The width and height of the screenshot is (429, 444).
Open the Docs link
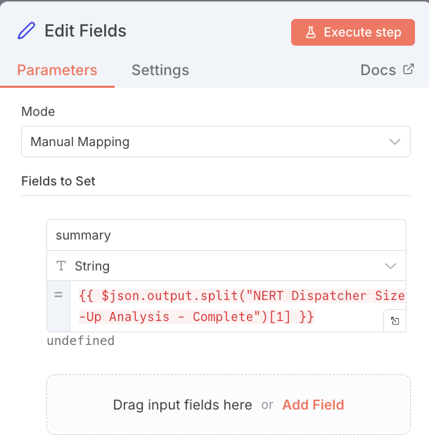pyautogui.click(x=378, y=70)
